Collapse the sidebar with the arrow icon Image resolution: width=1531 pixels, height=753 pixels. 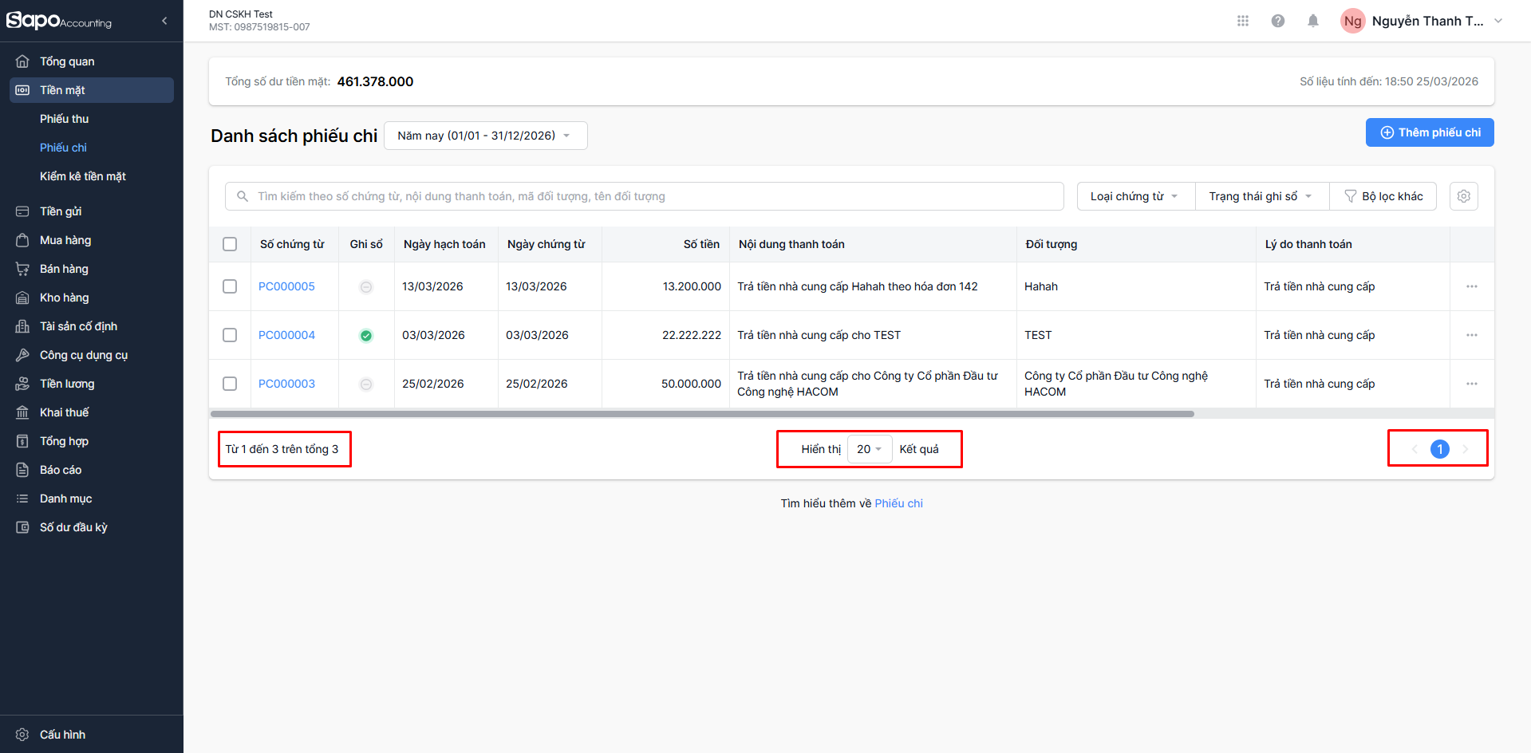point(164,21)
